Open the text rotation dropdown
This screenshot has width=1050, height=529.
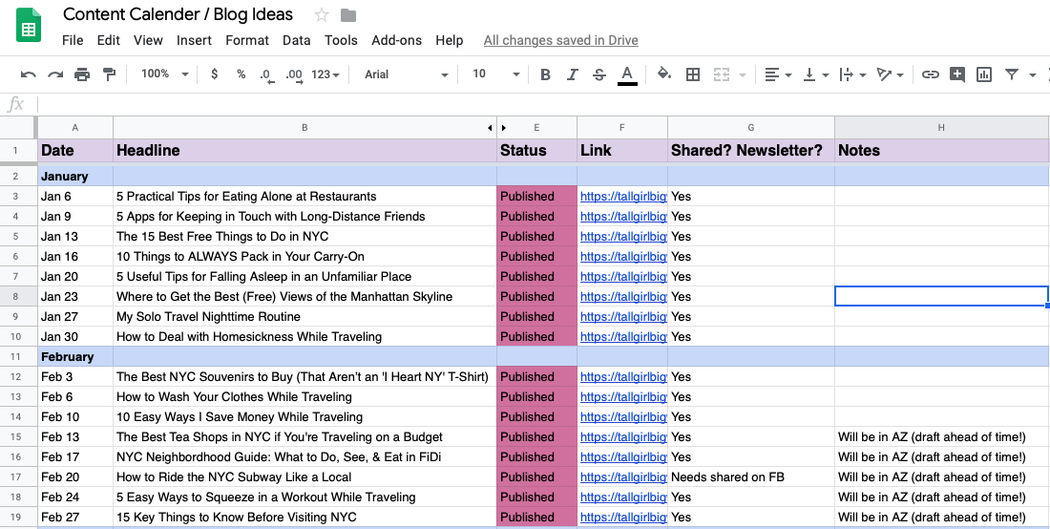[x=891, y=74]
